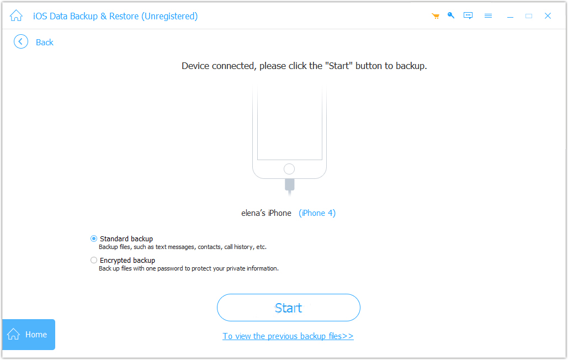Click the Standard backup description text
Viewport: 568px width, 360px height.
tap(182, 247)
